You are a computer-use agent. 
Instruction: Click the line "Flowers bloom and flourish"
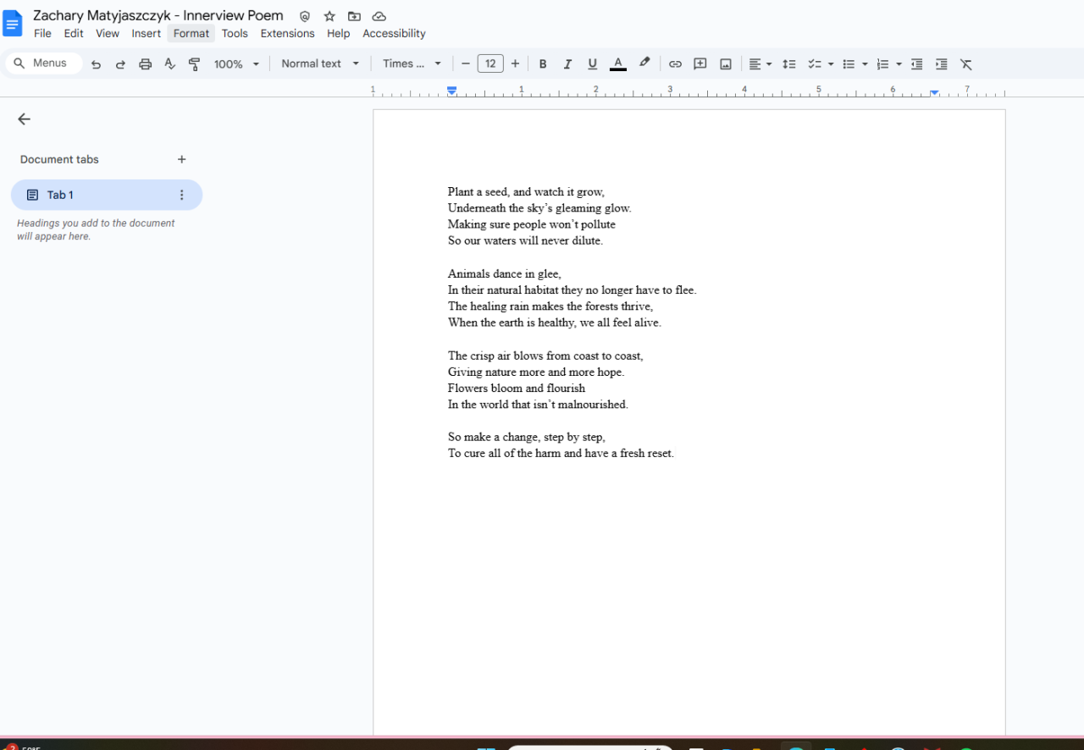pyautogui.click(x=517, y=389)
